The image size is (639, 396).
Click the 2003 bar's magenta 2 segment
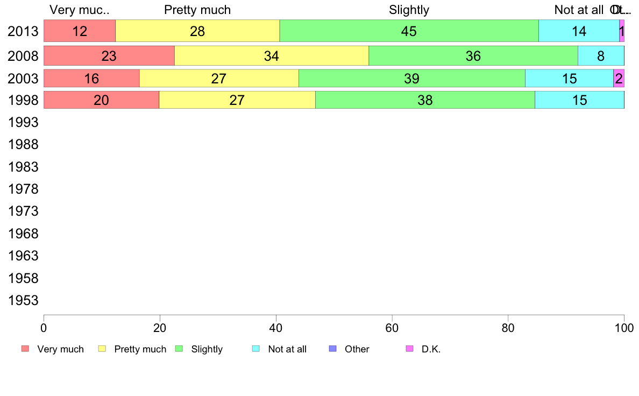(x=619, y=79)
